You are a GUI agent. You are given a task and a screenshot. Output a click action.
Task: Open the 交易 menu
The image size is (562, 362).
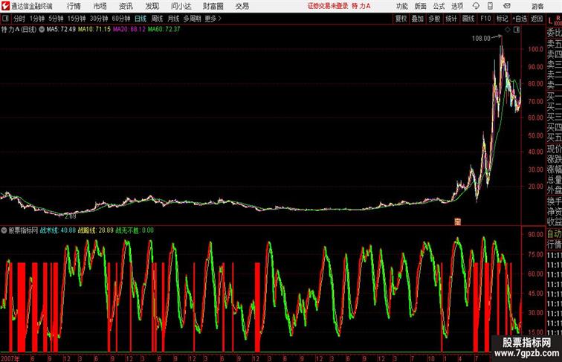pyautogui.click(x=242, y=6)
